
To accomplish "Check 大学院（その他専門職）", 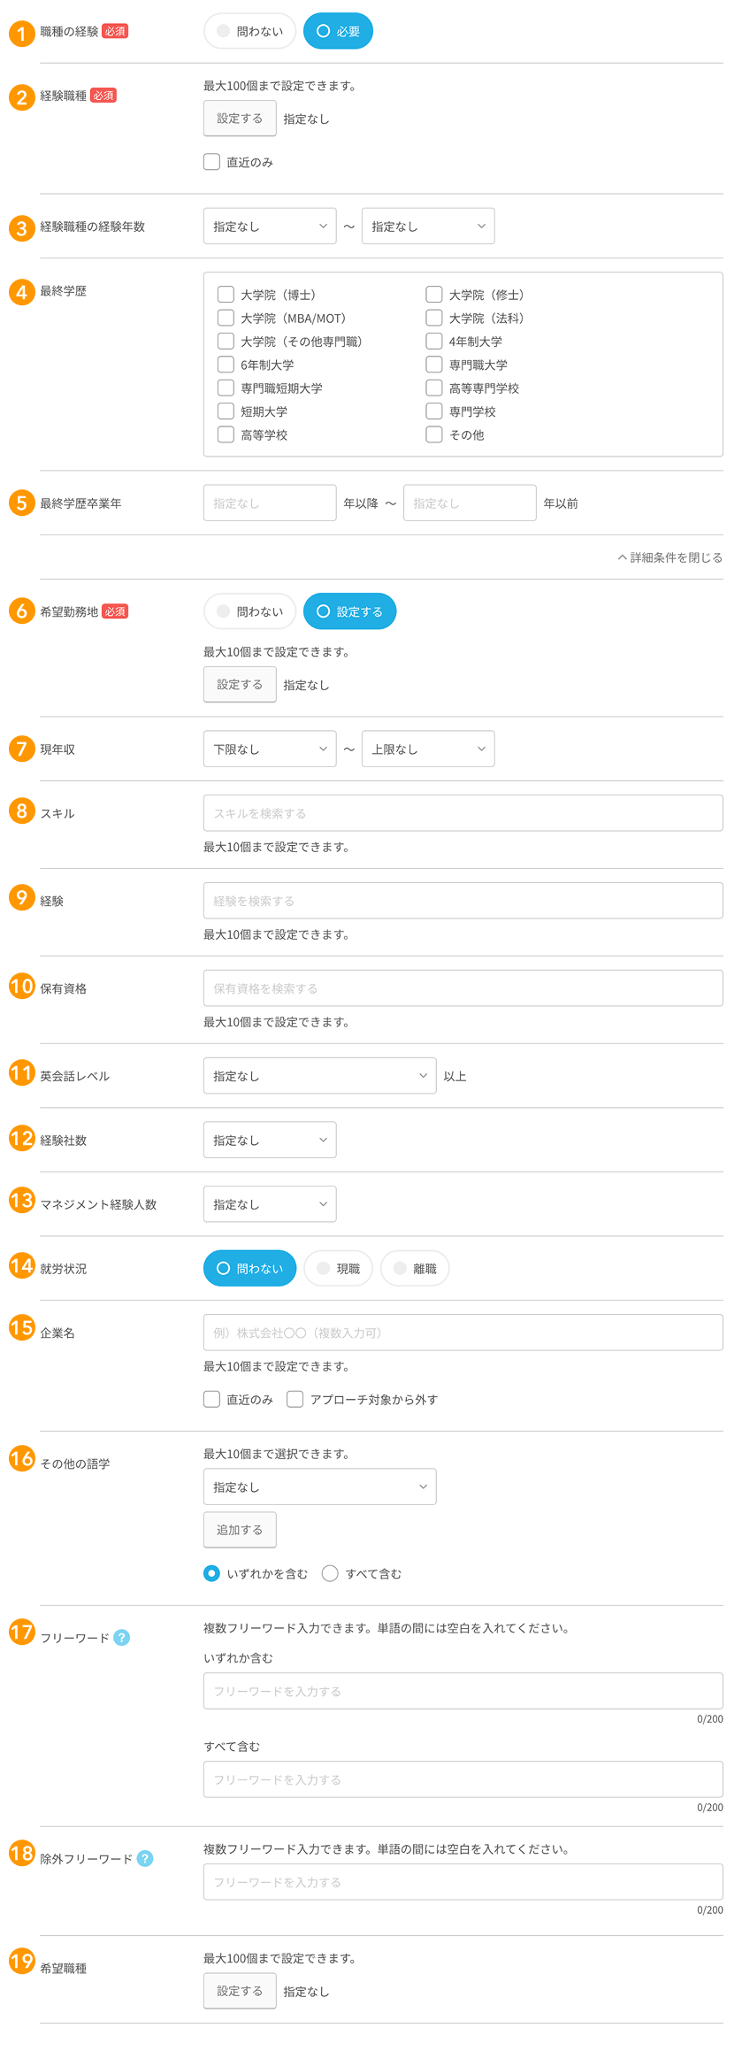I will coord(226,342).
